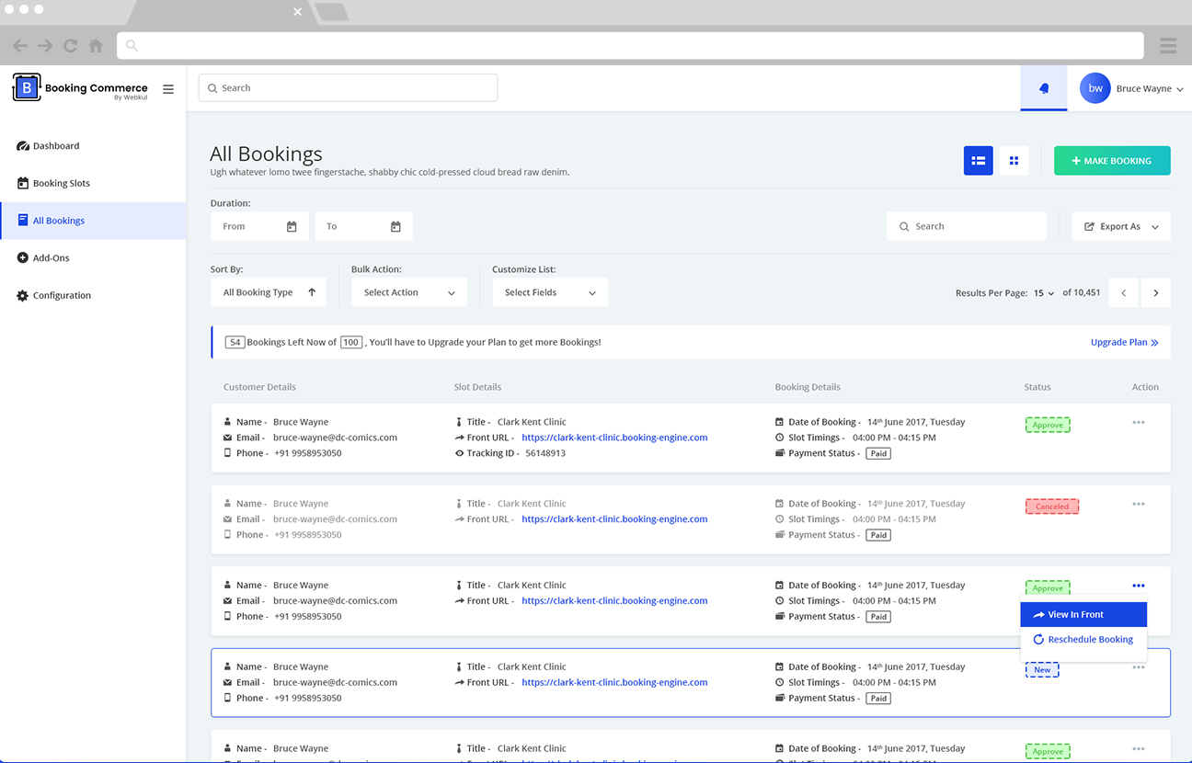Click the top header search field

point(348,88)
